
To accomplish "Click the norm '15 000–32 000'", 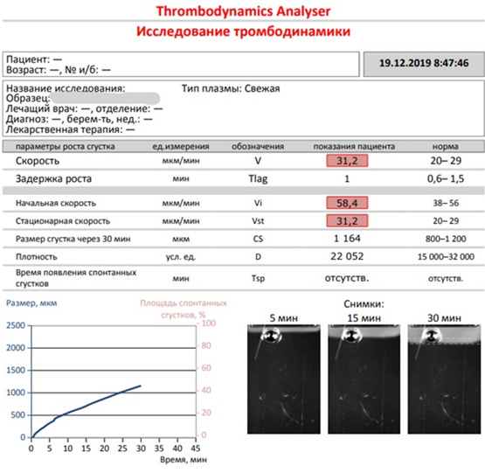I will [446, 257].
